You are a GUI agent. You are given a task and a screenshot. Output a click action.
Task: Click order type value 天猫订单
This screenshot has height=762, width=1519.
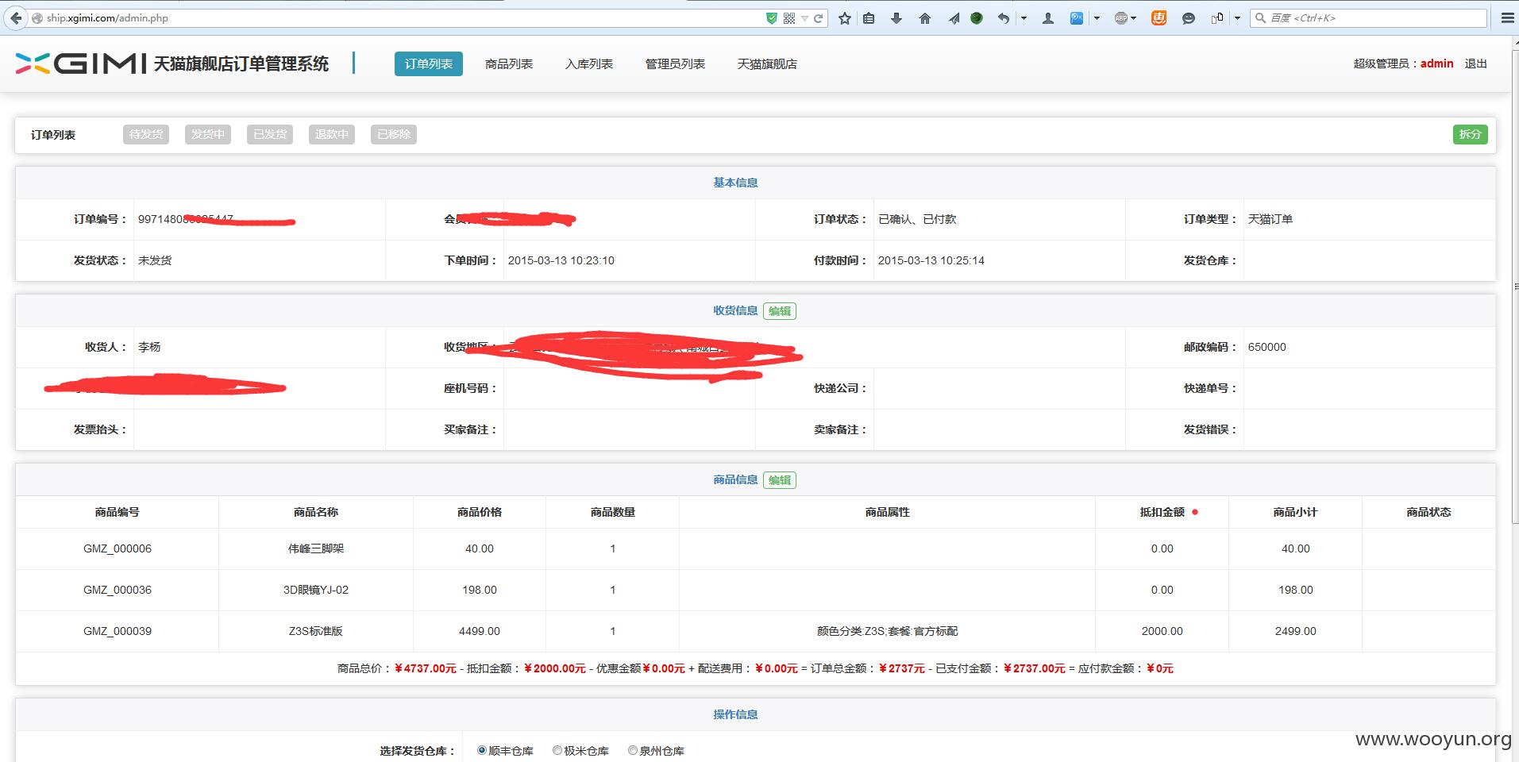[x=1270, y=219]
